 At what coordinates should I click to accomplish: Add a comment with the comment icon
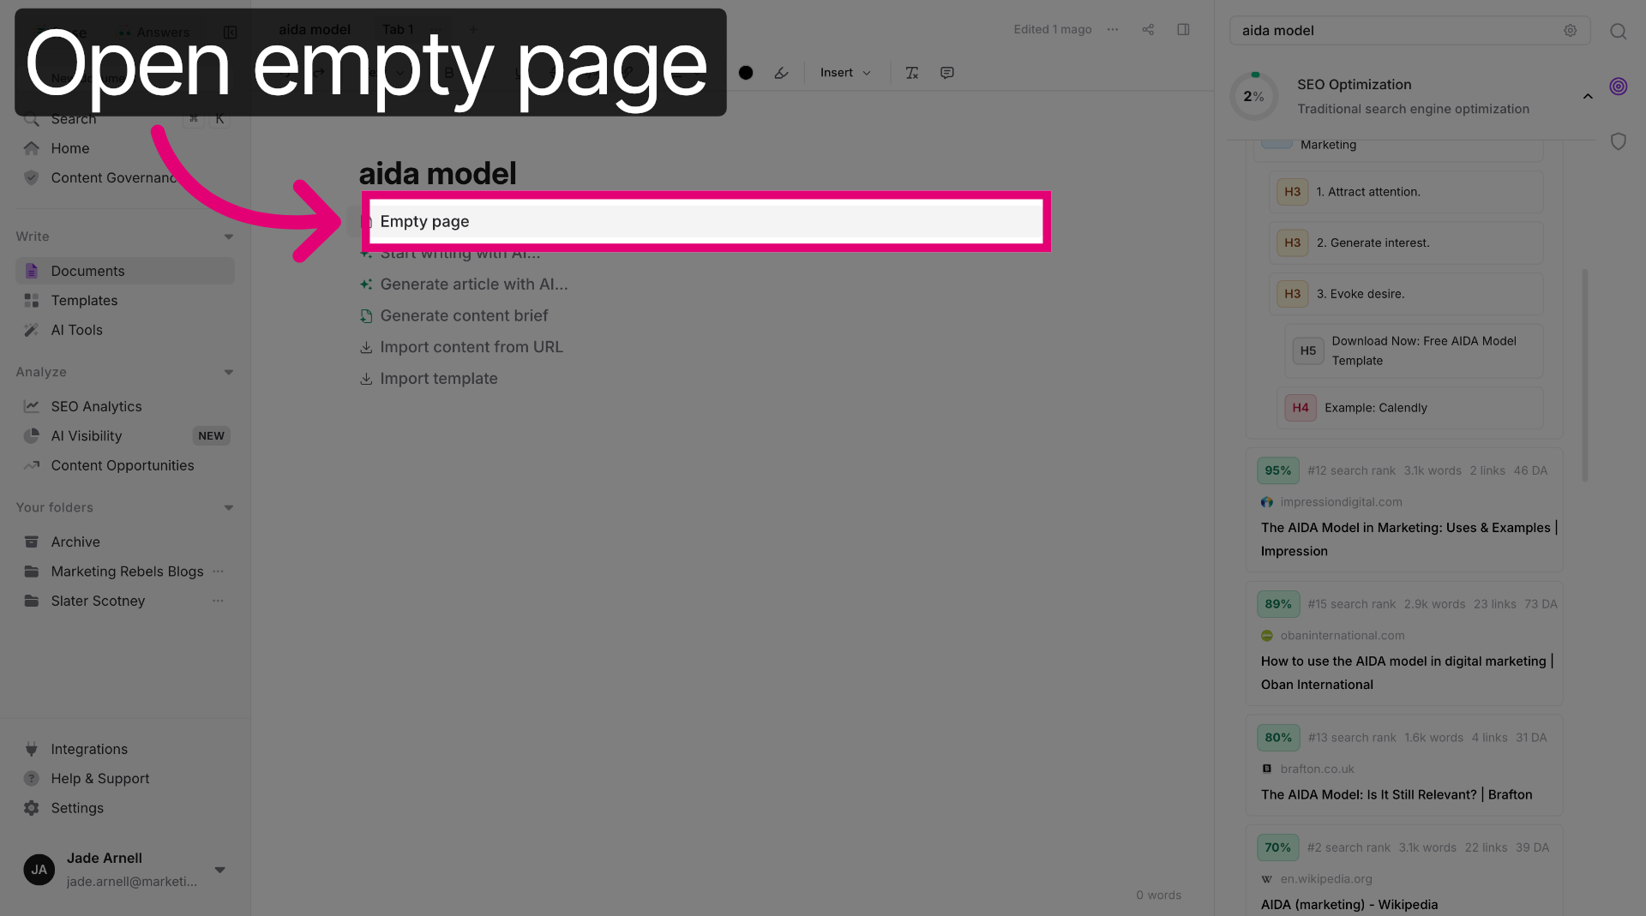947,73
